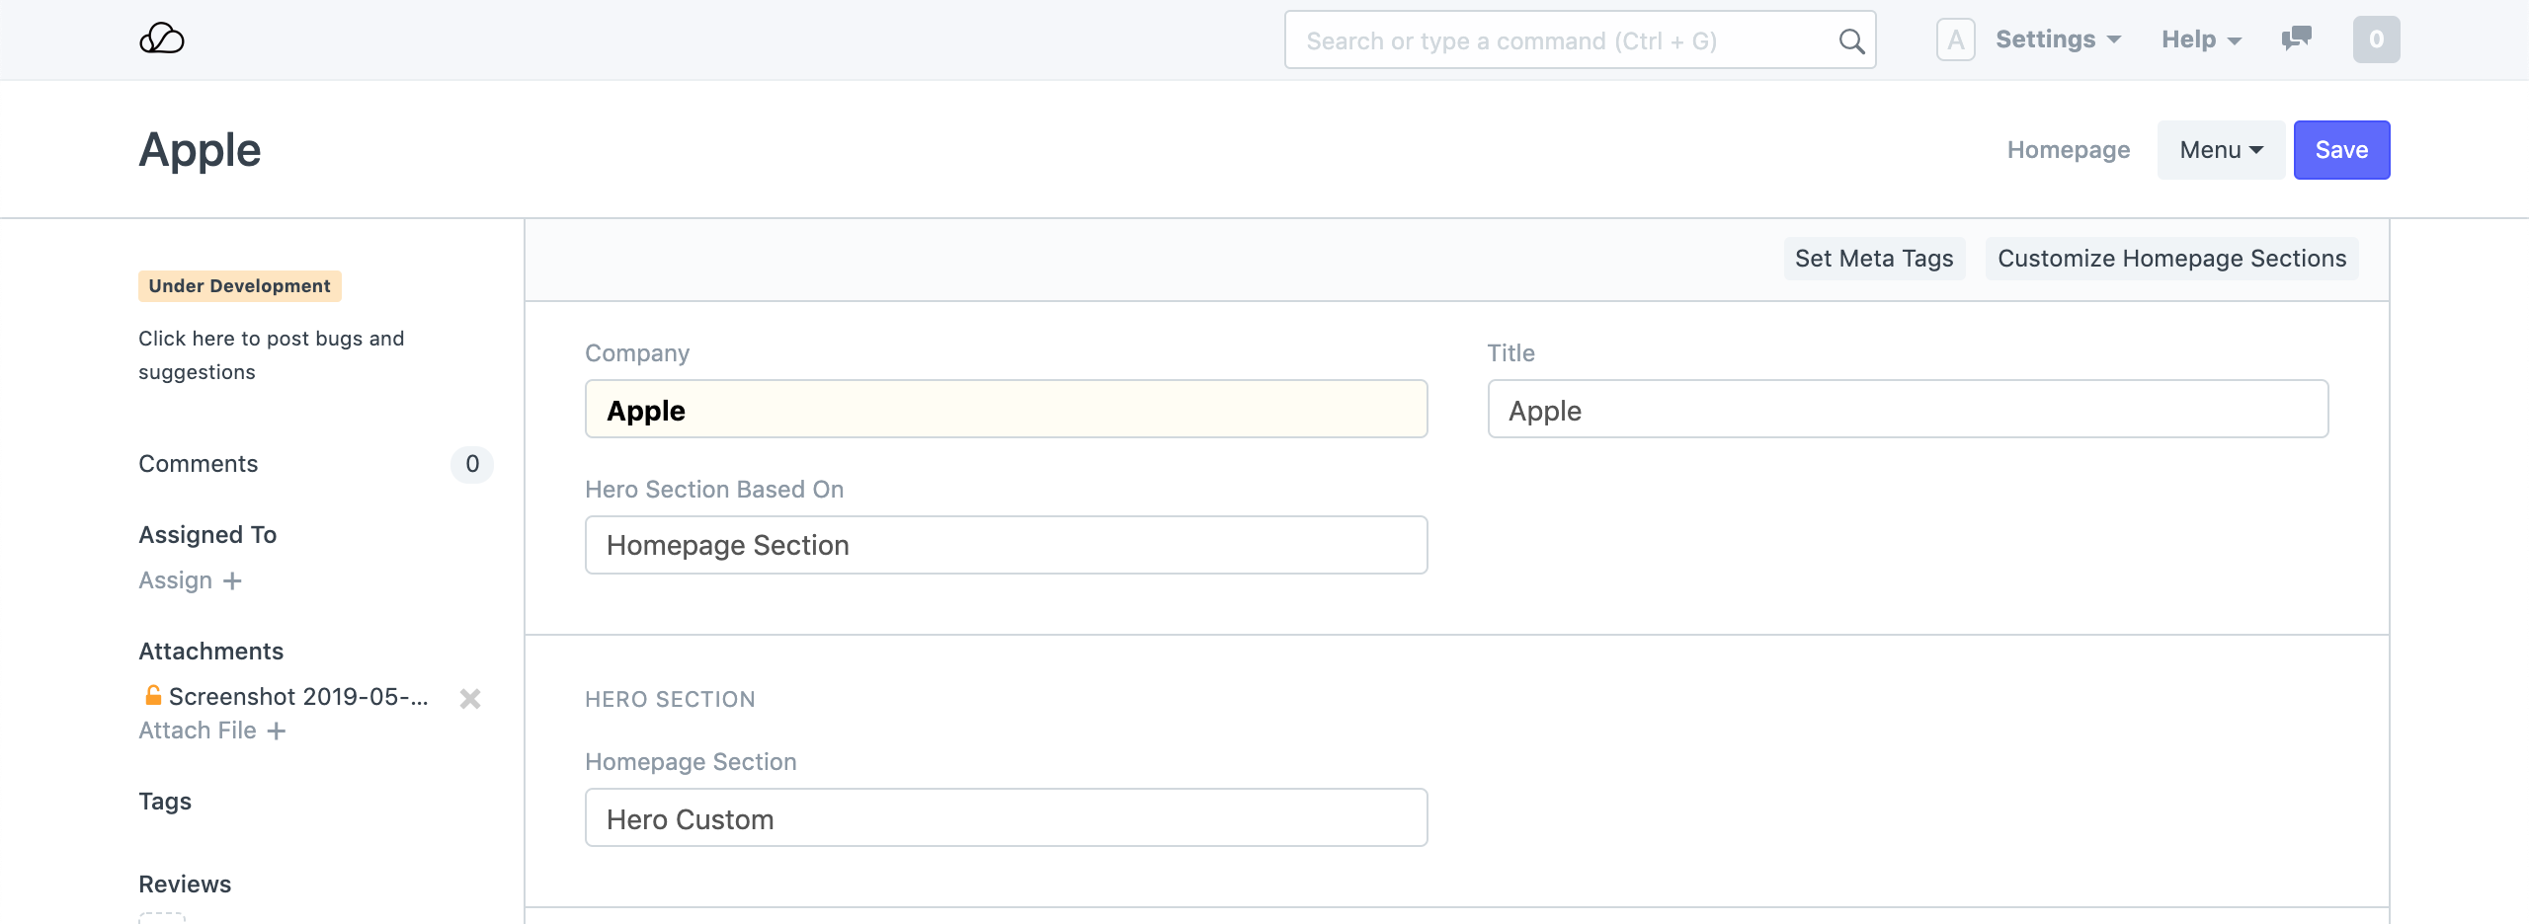
Task: Open Customize Homepage Sections
Action: [2171, 259]
